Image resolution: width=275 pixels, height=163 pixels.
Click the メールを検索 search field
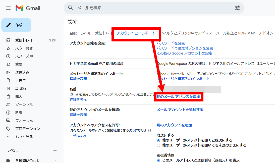[x=151, y=8]
